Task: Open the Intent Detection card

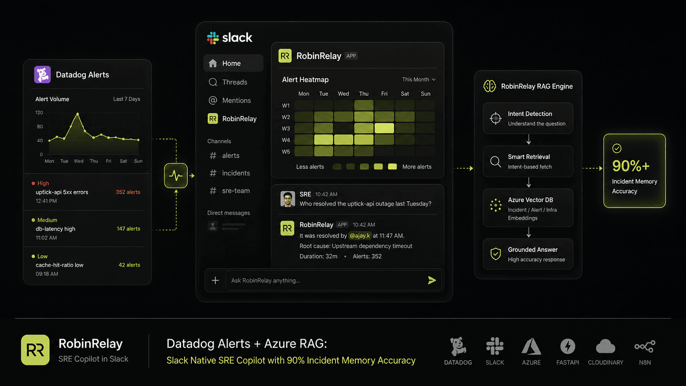Action: click(x=528, y=118)
